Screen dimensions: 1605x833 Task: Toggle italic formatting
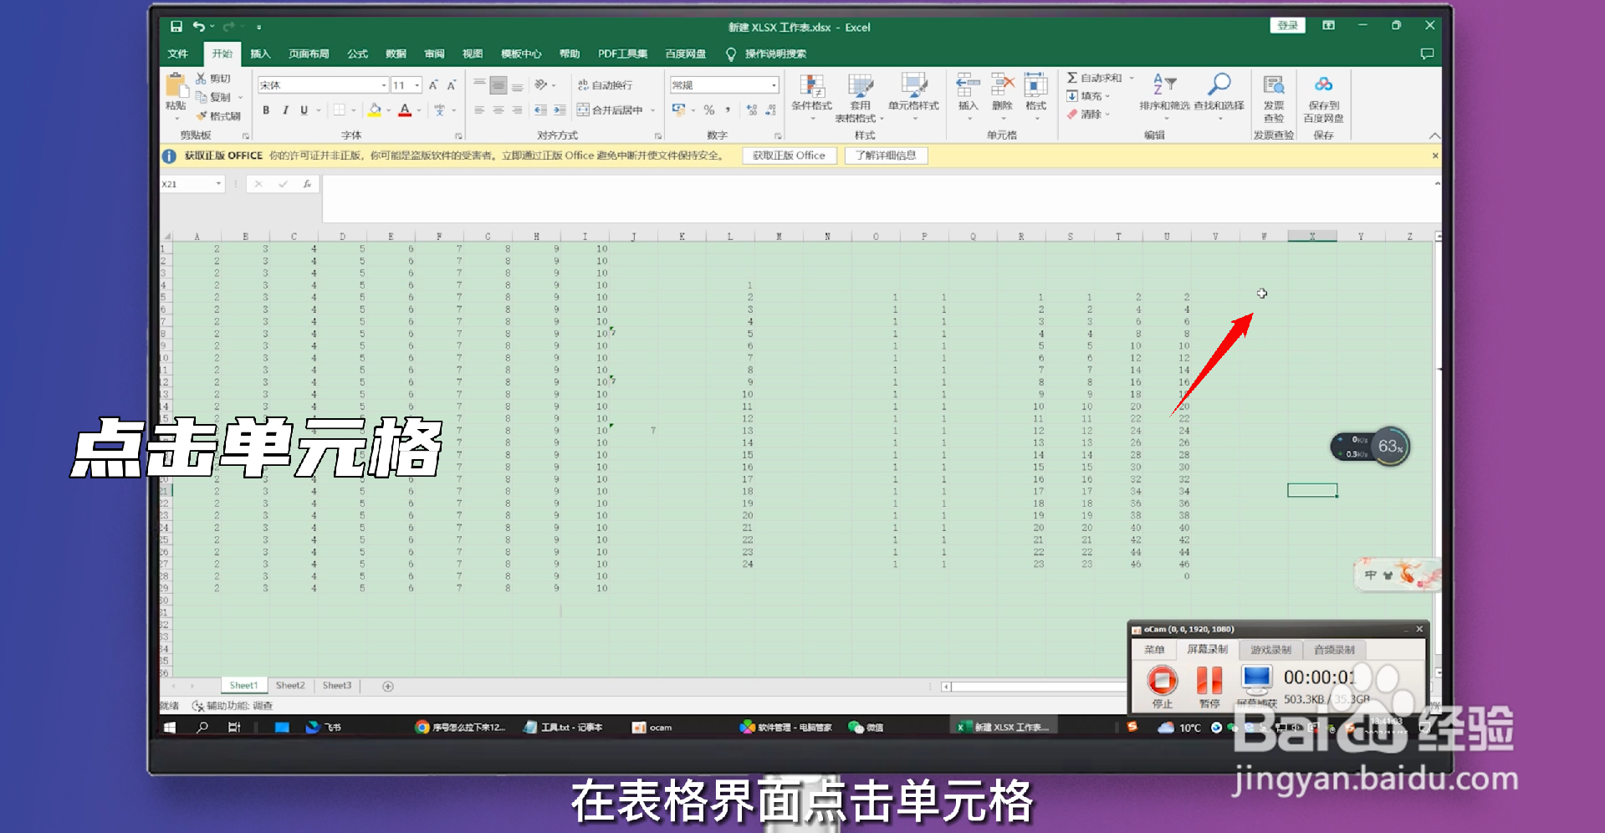(x=285, y=110)
